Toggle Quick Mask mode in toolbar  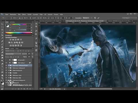tap(2, 86)
